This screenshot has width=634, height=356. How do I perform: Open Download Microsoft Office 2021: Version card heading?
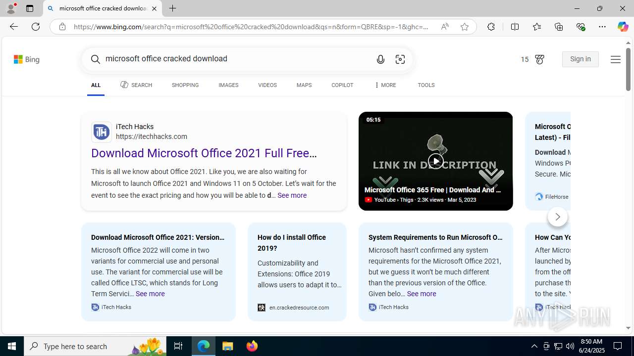point(158,237)
